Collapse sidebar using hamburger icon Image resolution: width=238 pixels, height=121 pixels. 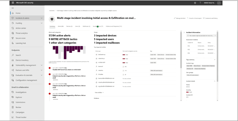coord(13,8)
